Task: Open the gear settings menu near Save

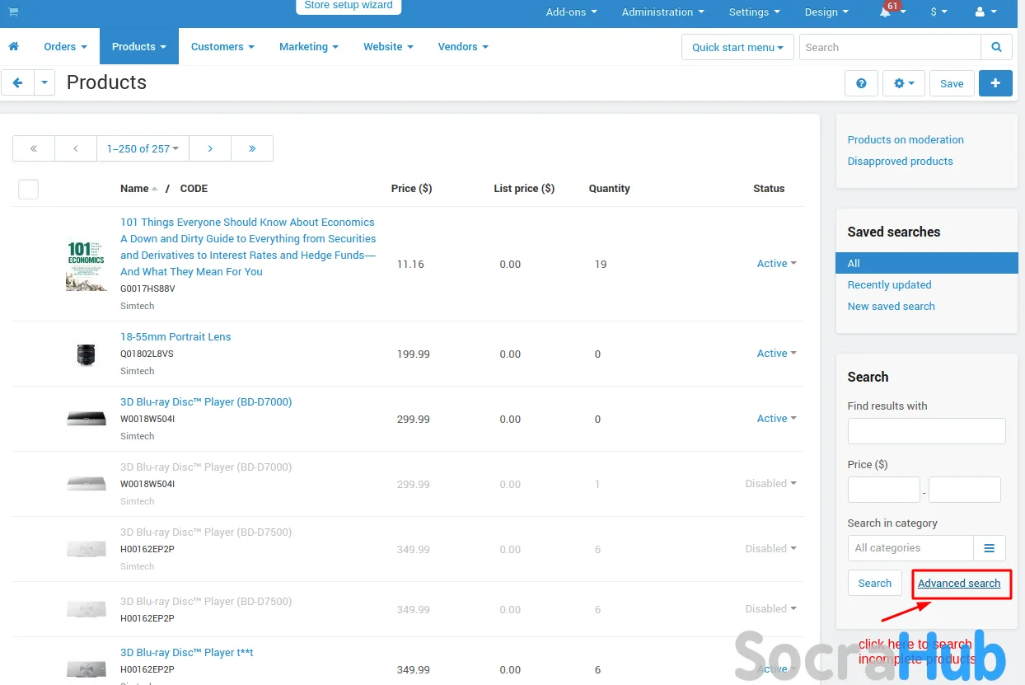Action: [904, 83]
